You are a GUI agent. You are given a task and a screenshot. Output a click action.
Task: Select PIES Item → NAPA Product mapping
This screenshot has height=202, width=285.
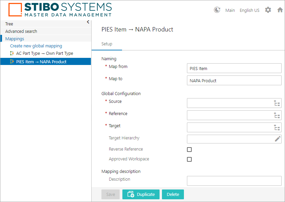click(x=46, y=62)
